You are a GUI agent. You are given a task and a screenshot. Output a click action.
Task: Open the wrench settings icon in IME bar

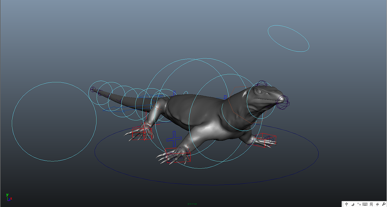(383, 204)
